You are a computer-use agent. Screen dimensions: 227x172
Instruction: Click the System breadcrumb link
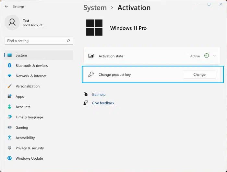coord(95,8)
